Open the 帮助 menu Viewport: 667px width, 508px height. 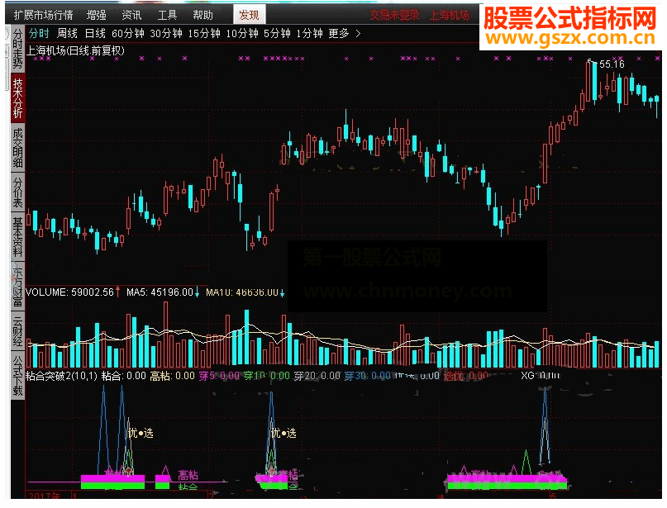pyautogui.click(x=202, y=16)
